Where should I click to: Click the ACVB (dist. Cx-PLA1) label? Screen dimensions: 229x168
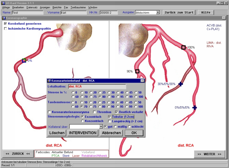pyautogui.click(x=214, y=27)
